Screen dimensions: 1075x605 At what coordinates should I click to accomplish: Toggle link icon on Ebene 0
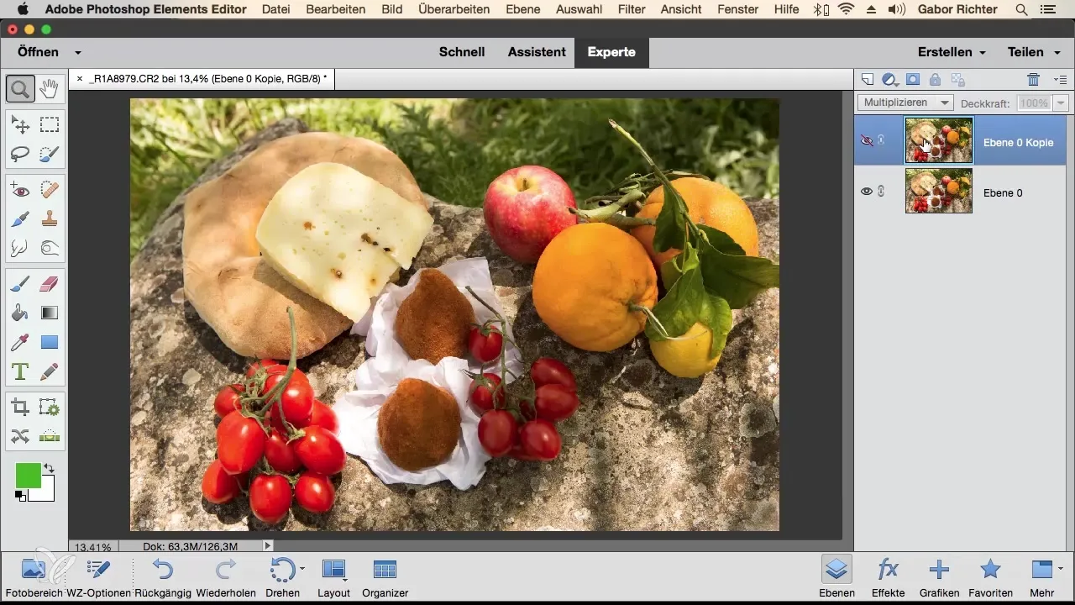click(882, 192)
